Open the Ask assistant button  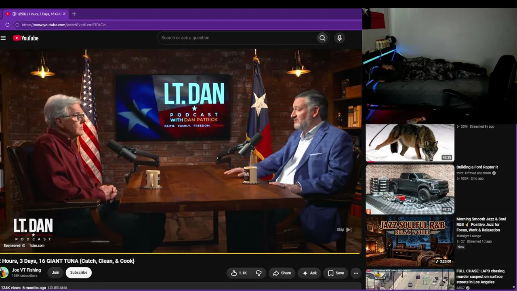click(x=309, y=273)
